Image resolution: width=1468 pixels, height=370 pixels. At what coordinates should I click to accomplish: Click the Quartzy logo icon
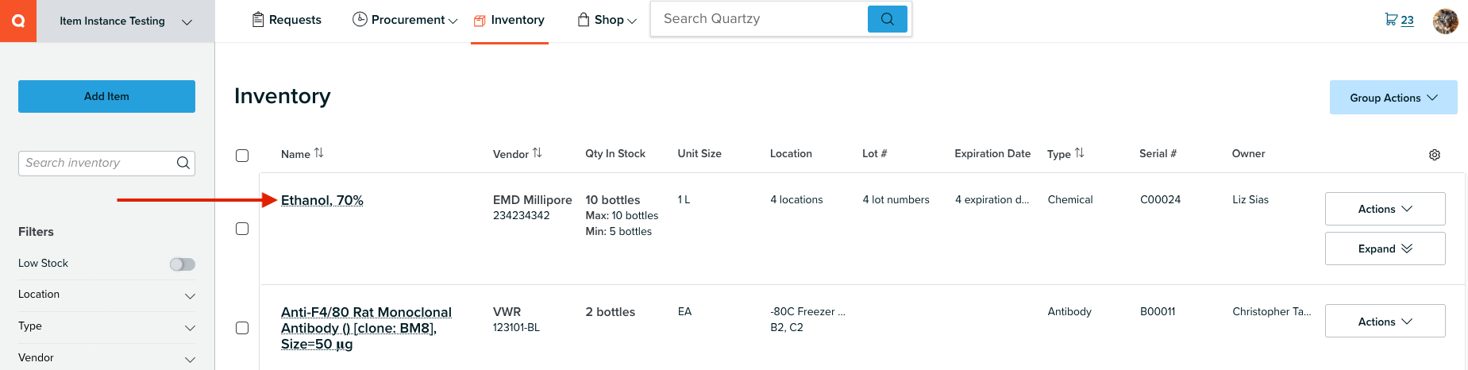18,21
